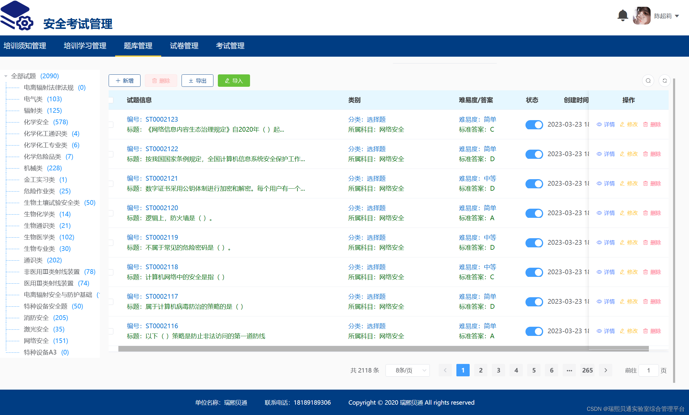Open the 考试管理 tab

coord(230,46)
